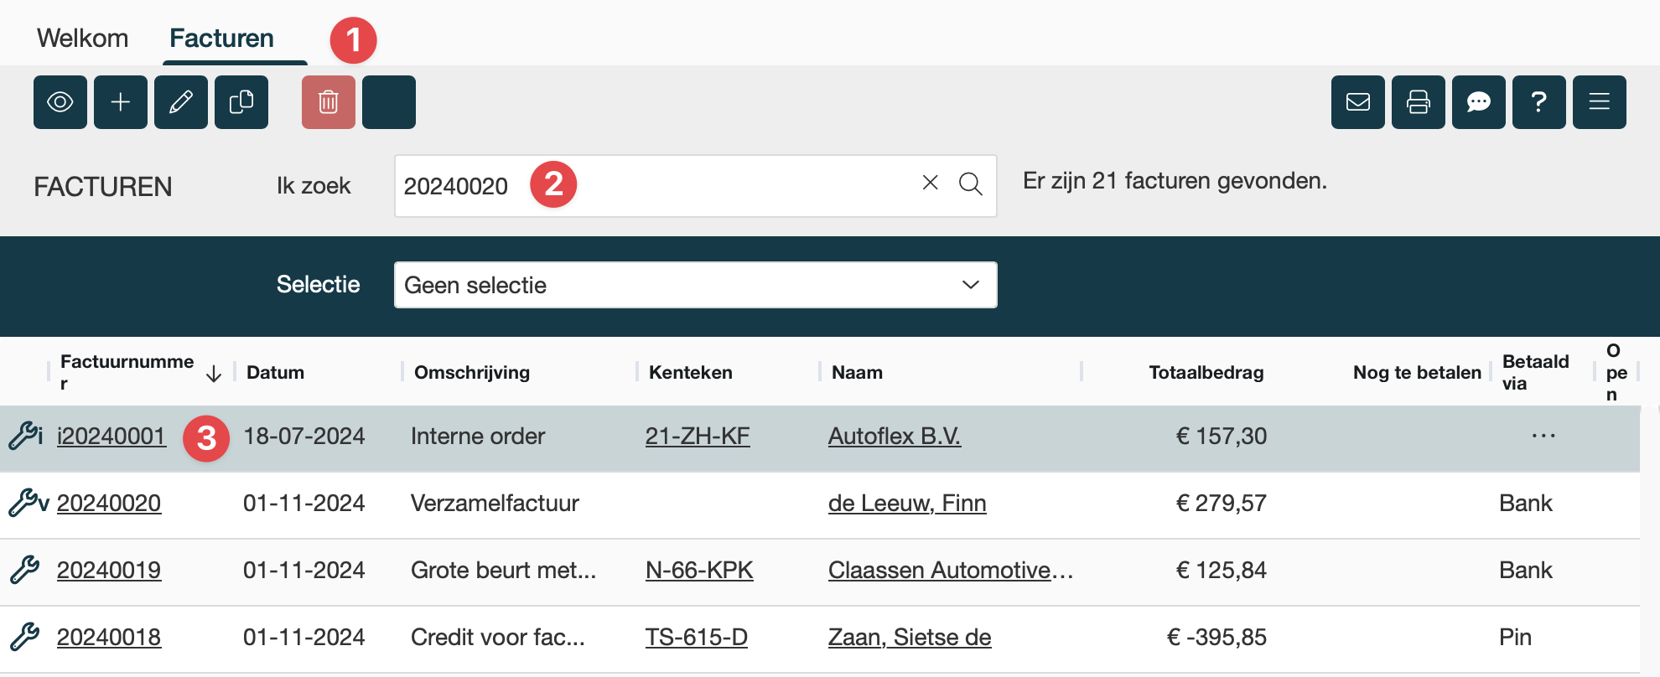This screenshot has height=677, width=1660.
Task: Click the eye view invoice icon
Action: point(60,102)
